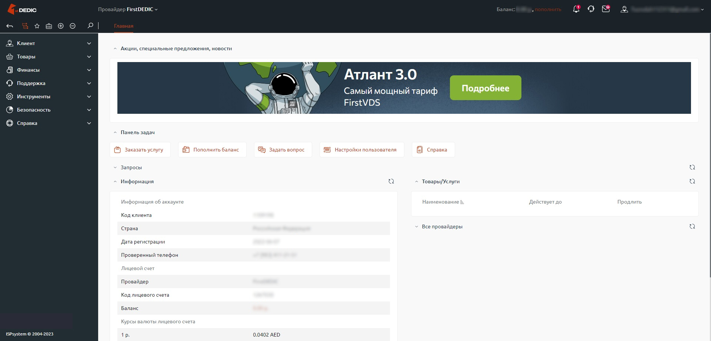Switch to the Главная tab
The image size is (711, 341).
[124, 26]
